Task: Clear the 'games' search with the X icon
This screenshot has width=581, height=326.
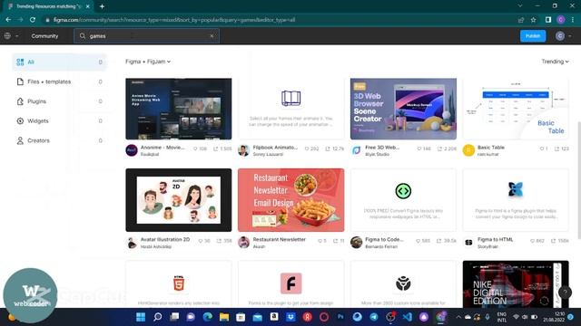Action: tap(212, 36)
